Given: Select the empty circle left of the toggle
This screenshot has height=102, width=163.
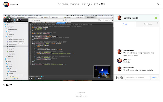Looking at the screenshot, I should click(x=4, y=84).
